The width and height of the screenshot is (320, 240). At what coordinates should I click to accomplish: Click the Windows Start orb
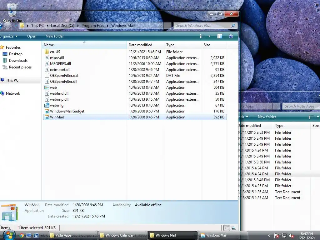click(9, 235)
